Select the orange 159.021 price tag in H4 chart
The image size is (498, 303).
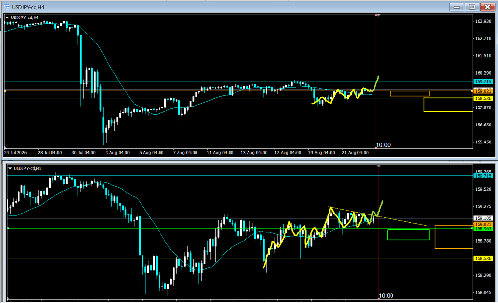tap(483, 91)
